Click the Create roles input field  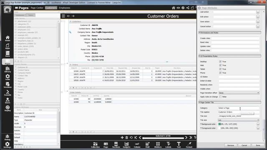point(235,38)
